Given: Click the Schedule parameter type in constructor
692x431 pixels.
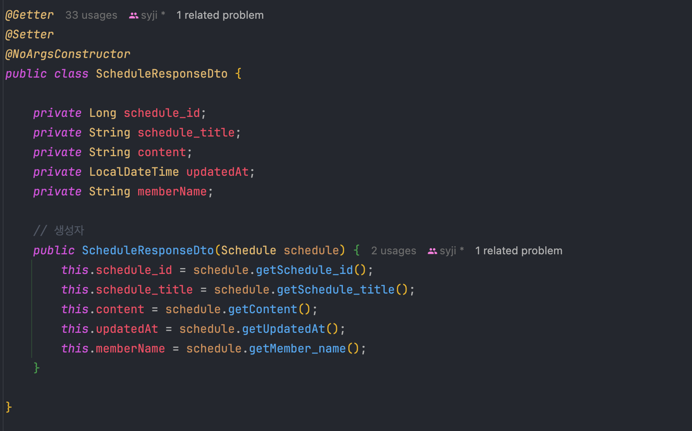Looking at the screenshot, I should [x=249, y=250].
